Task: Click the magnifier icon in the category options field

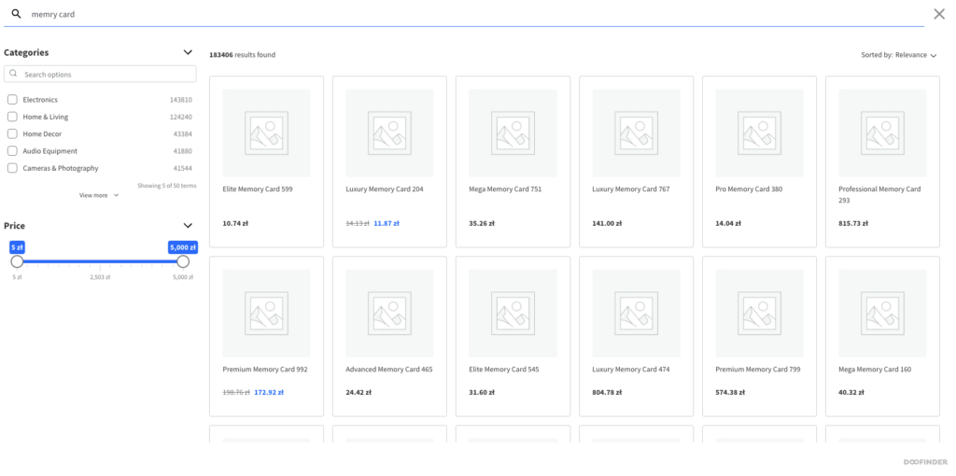Action: coord(13,74)
